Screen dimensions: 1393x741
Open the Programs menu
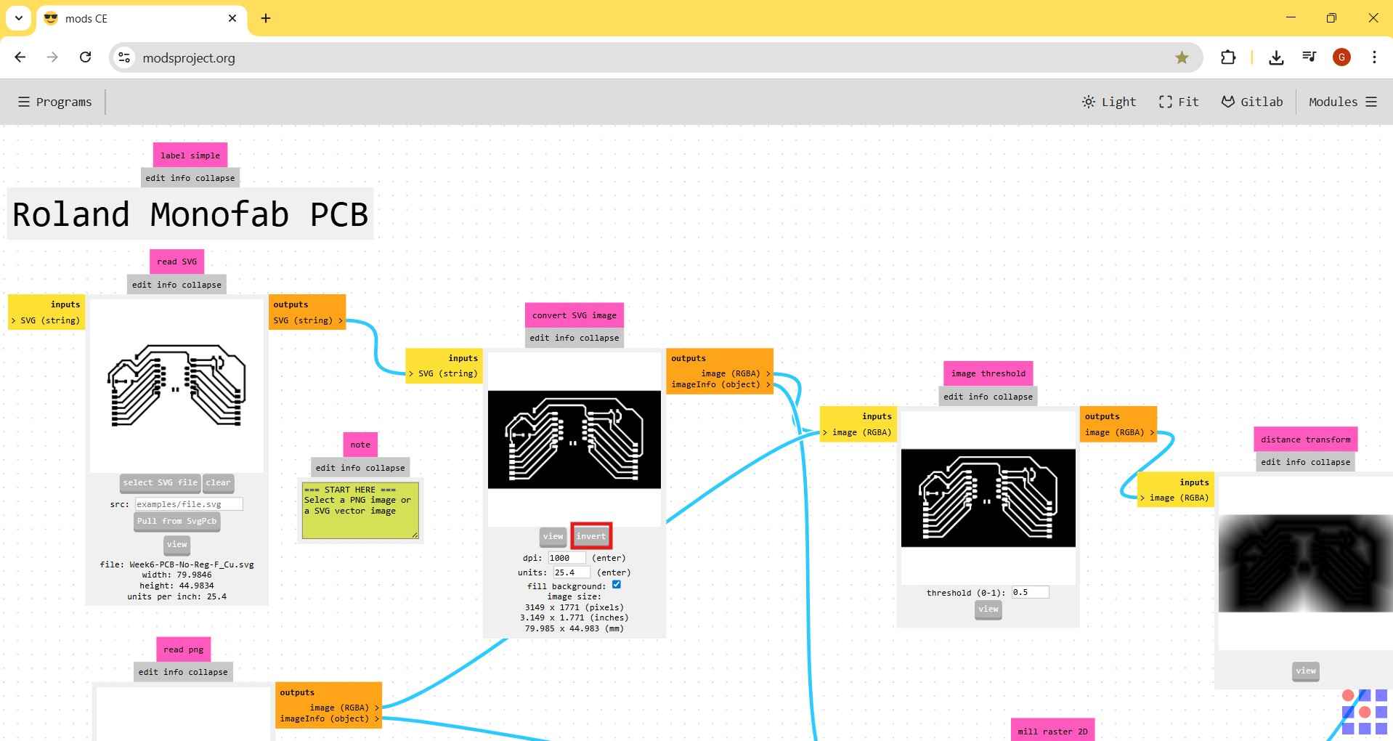point(55,102)
